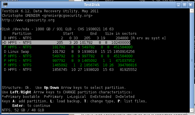
Task: Click the 'End' column header
Action: [93, 34]
